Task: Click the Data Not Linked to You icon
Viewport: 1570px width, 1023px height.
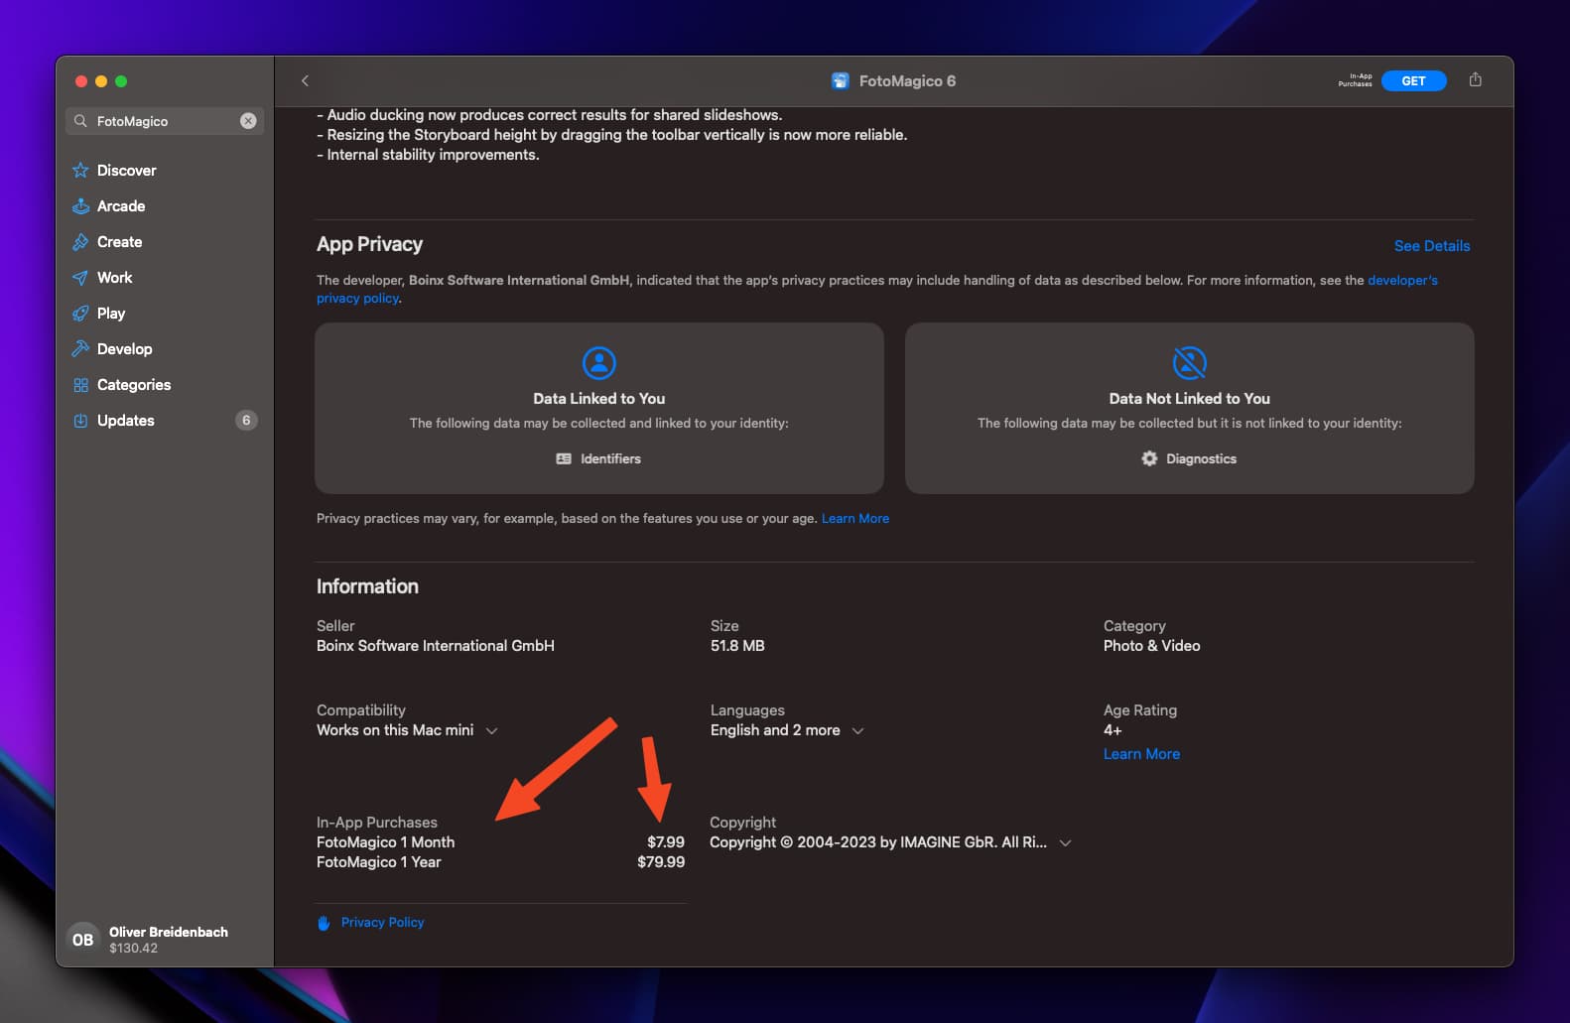Action: (x=1189, y=363)
